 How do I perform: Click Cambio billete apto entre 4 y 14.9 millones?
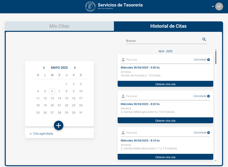[x=147, y=112]
